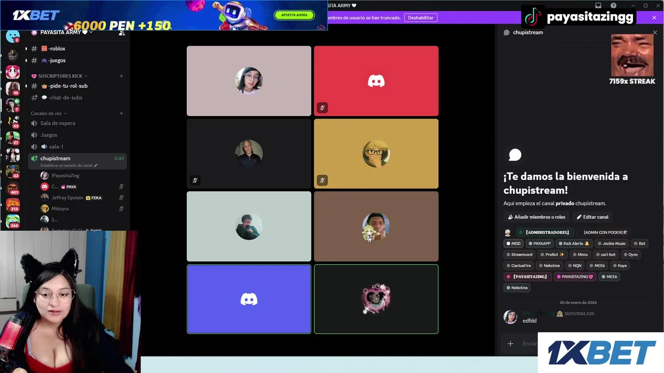Open the server icon with badge 53
This screenshot has height=373, width=664.
click(13, 122)
